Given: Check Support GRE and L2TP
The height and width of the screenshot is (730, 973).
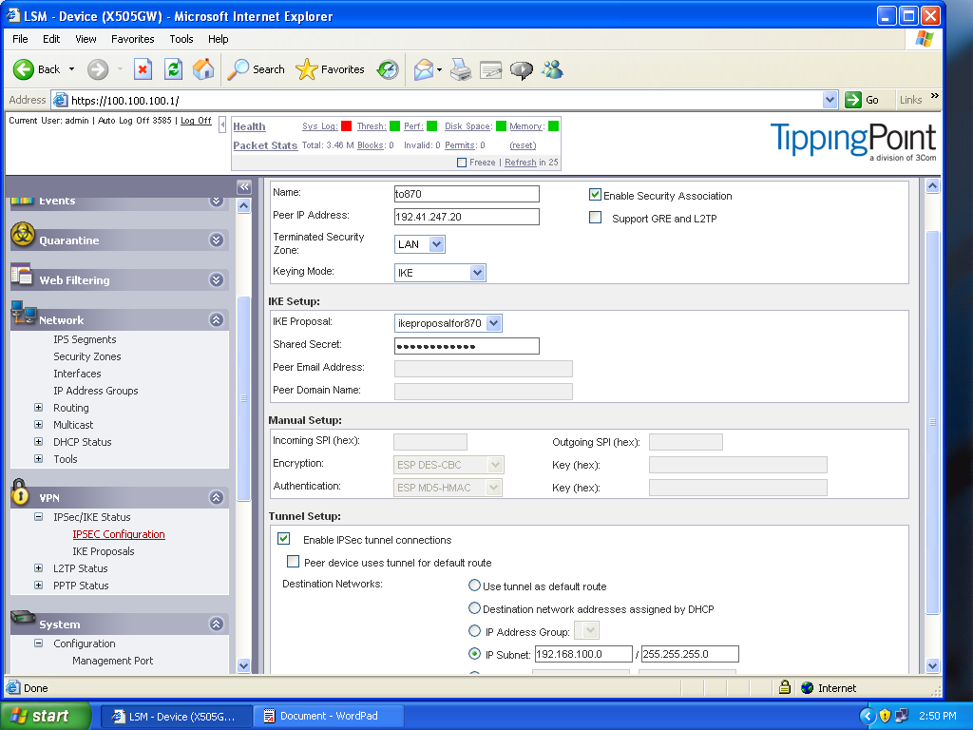Looking at the screenshot, I should pos(595,218).
